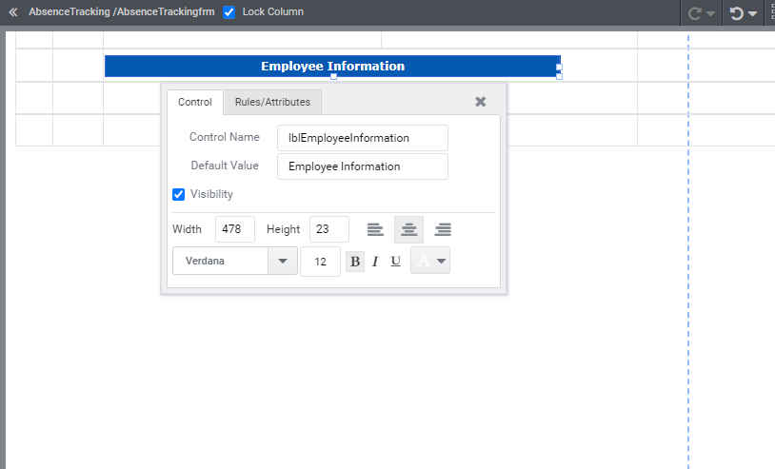Apply right text alignment
This screenshot has height=469, width=775.
(x=443, y=229)
